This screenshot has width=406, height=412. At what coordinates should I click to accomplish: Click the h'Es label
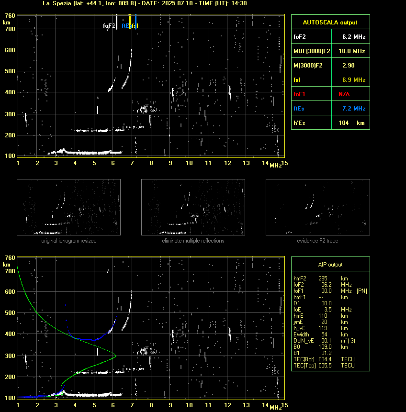coord(299,123)
